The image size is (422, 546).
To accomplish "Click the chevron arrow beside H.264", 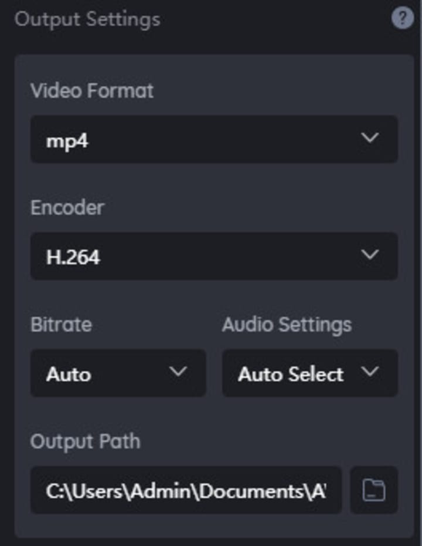I will [370, 255].
